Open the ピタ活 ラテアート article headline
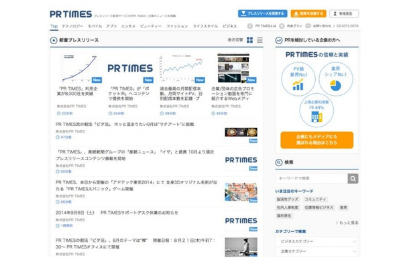This screenshot has width=409, height=268. (125, 125)
